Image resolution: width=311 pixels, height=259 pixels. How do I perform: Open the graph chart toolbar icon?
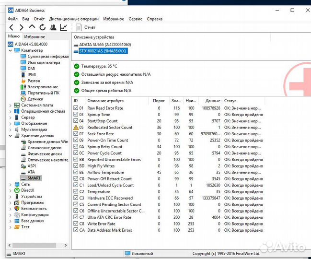pos(63,27)
